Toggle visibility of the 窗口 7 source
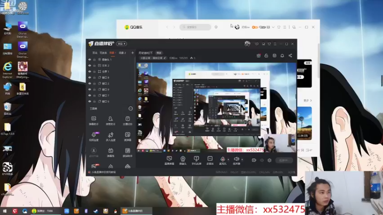 [x=90, y=95]
